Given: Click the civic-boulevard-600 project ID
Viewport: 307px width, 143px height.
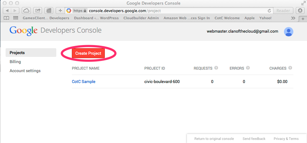Looking at the screenshot, I should (162, 81).
